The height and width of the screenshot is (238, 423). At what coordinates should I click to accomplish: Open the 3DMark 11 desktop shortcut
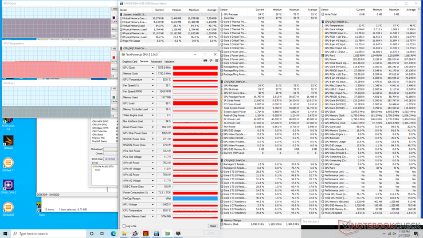click(8, 165)
